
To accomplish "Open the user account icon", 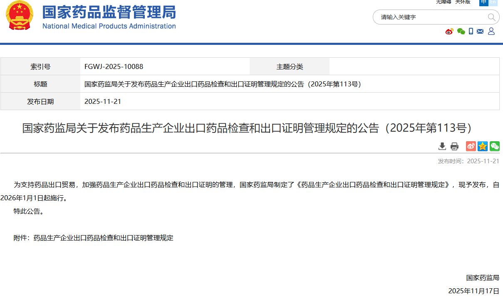I will 491,32.
